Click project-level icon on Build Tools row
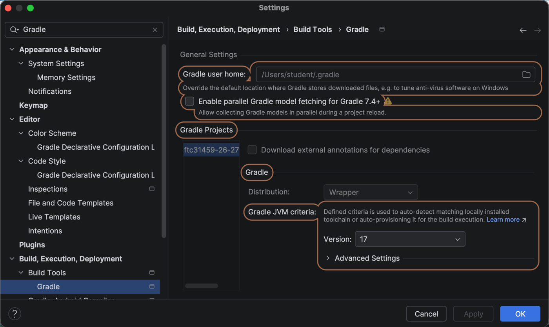This screenshot has height=327, width=549. (152, 272)
